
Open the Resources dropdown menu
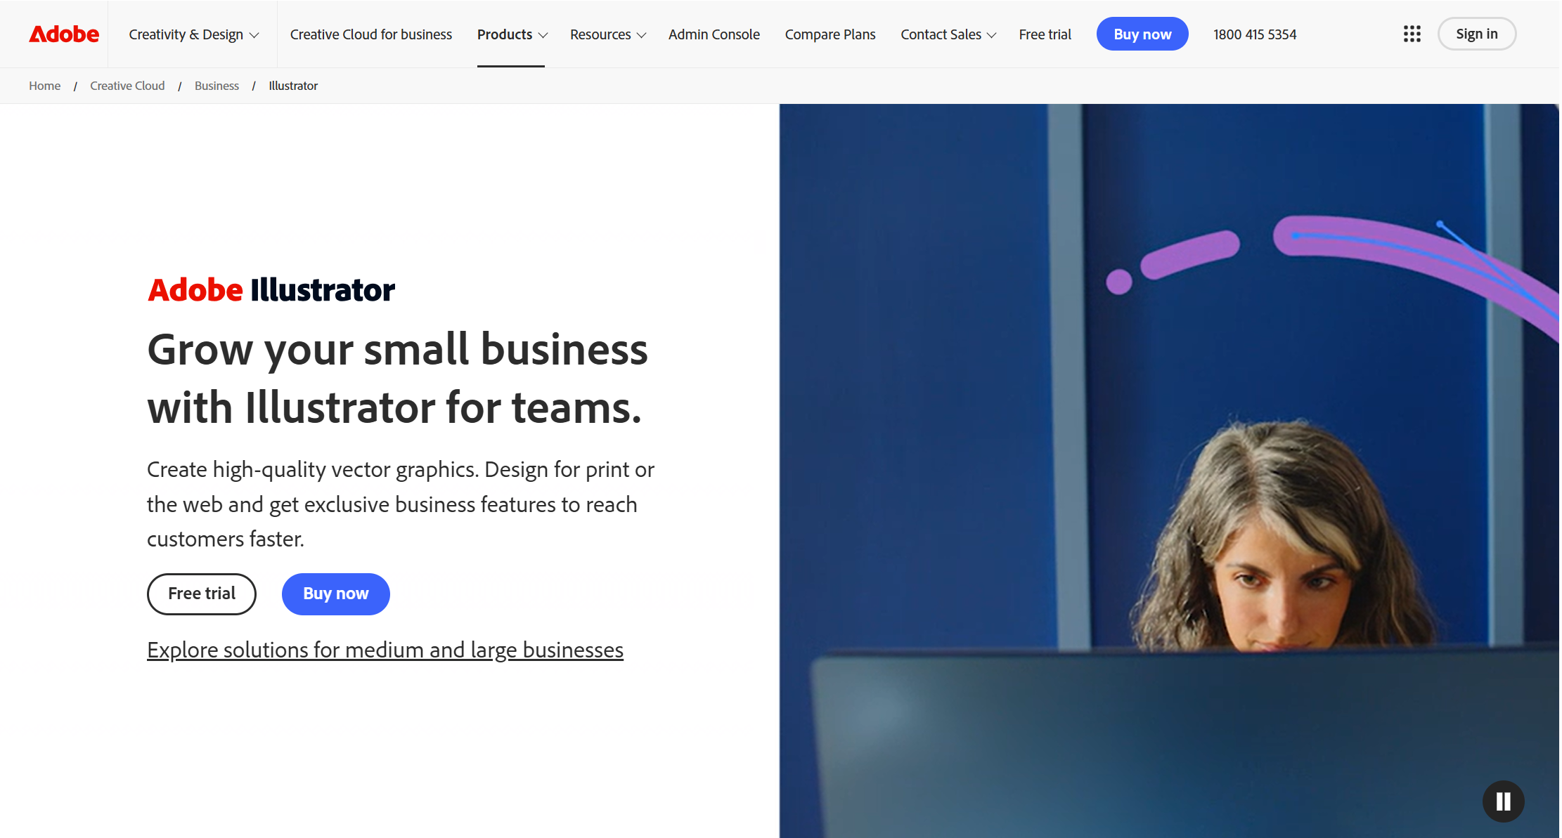pos(607,34)
